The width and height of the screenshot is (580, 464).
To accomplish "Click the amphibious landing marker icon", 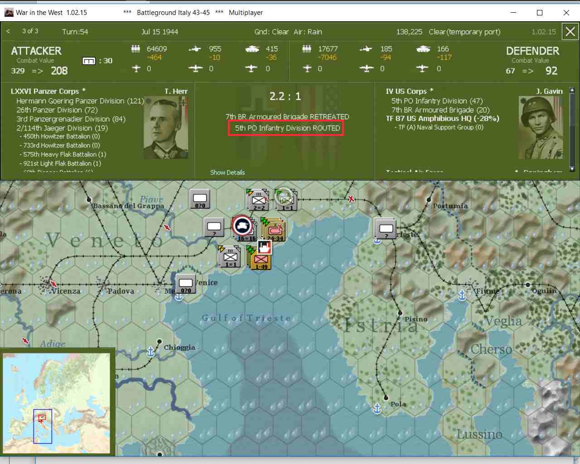I will [264, 247].
